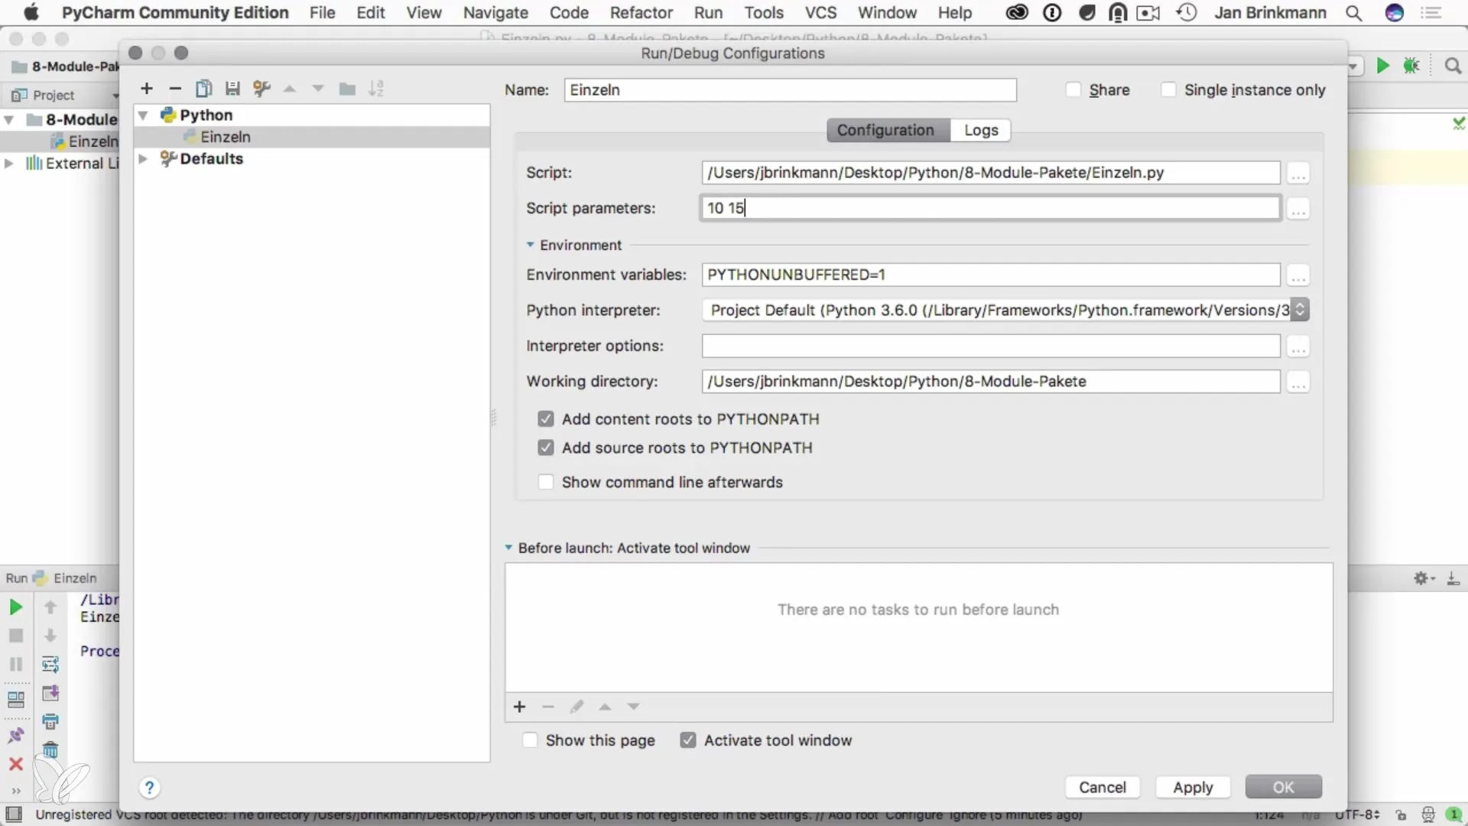Collapse the Before launch section
This screenshot has width=1468, height=826.
pos(508,548)
